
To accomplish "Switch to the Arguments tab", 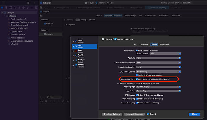I will pos(144,45).
